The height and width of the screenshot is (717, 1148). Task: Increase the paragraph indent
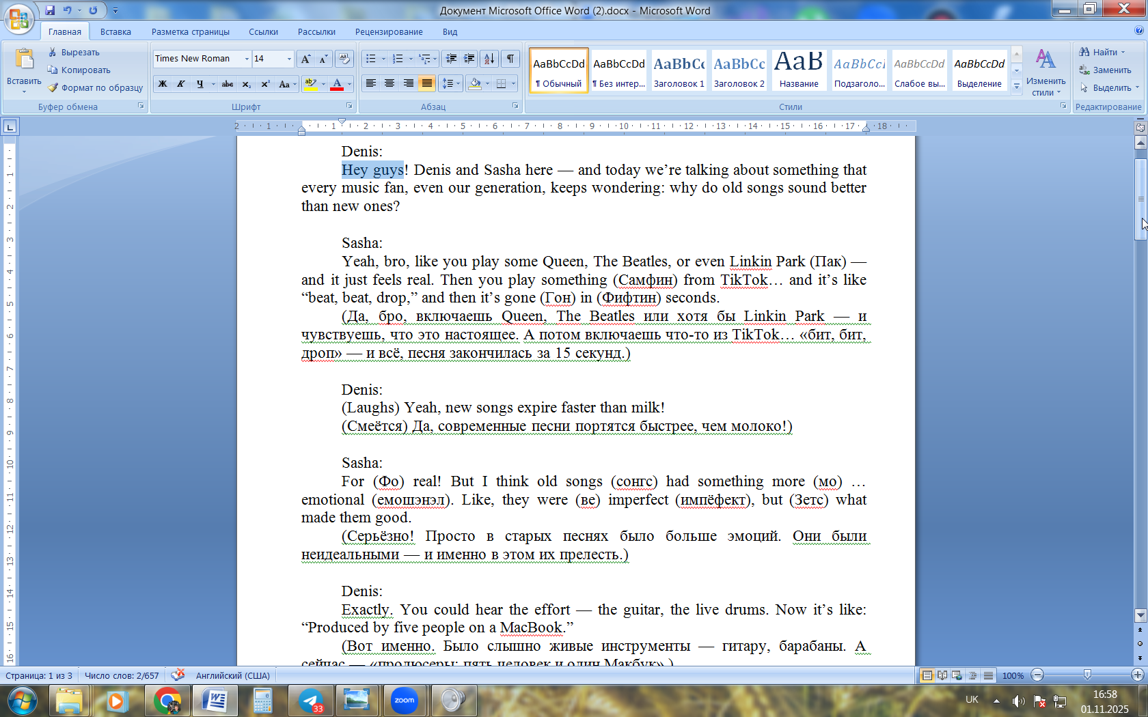tap(469, 59)
